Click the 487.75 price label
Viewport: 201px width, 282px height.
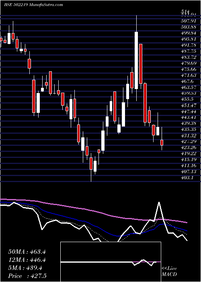(188, 51)
